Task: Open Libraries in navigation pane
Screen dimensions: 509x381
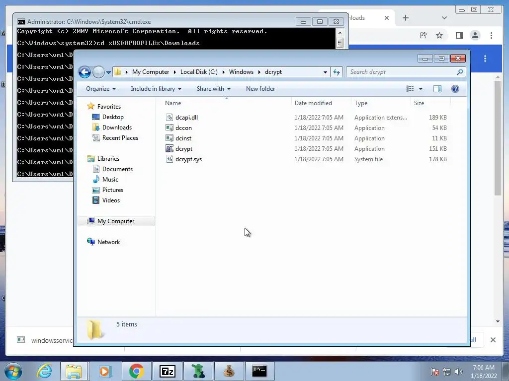Action: [x=108, y=158]
